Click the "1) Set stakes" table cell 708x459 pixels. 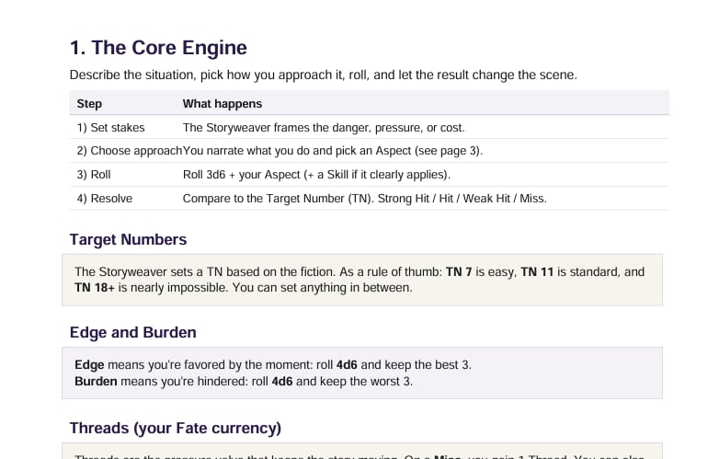110,128
